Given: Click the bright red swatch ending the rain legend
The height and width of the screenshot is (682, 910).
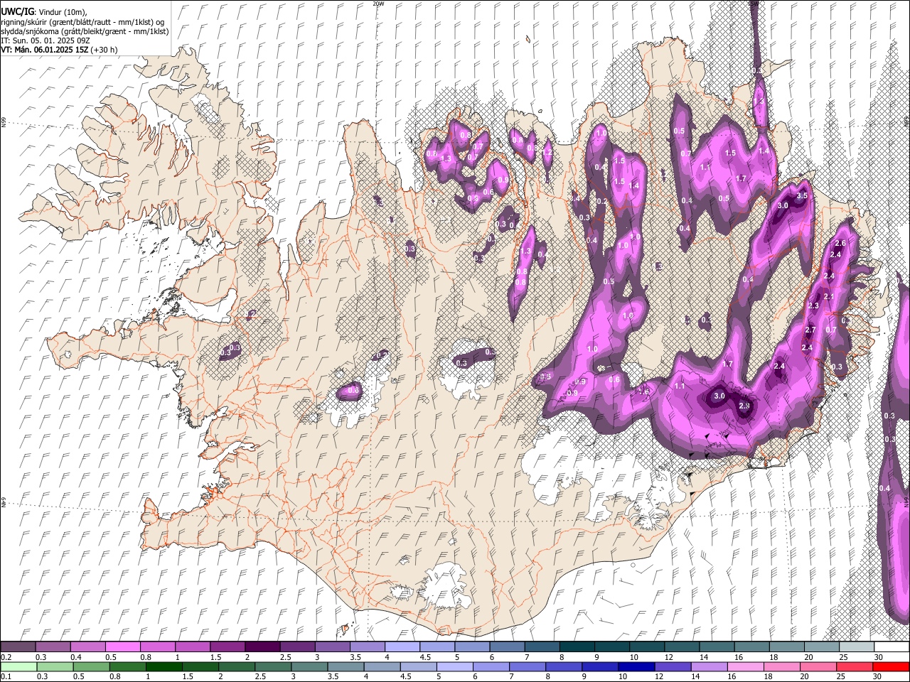Looking at the screenshot, I should tap(892, 667).
